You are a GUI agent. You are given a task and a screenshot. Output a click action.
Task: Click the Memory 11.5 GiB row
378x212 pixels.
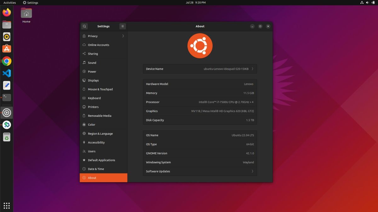click(x=200, y=93)
